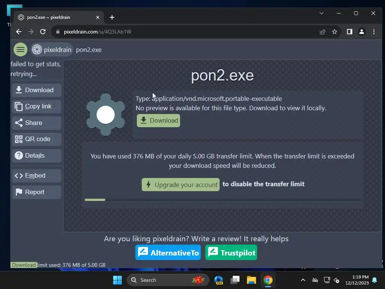Reload the pixeldrain page

pyautogui.click(x=43, y=32)
